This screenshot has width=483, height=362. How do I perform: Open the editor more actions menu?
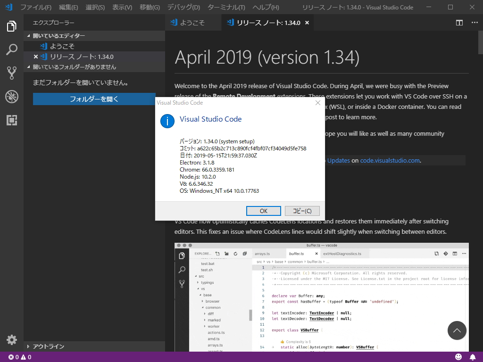pyautogui.click(x=474, y=22)
